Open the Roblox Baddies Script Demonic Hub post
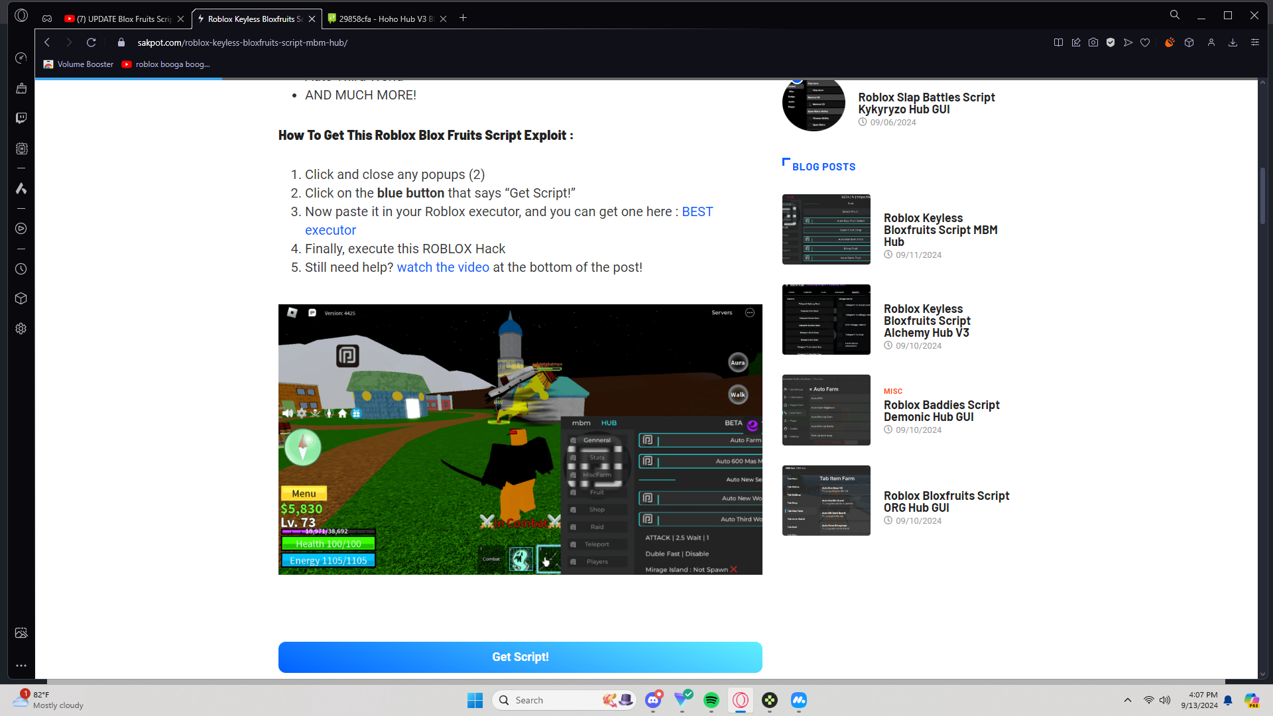 (941, 411)
